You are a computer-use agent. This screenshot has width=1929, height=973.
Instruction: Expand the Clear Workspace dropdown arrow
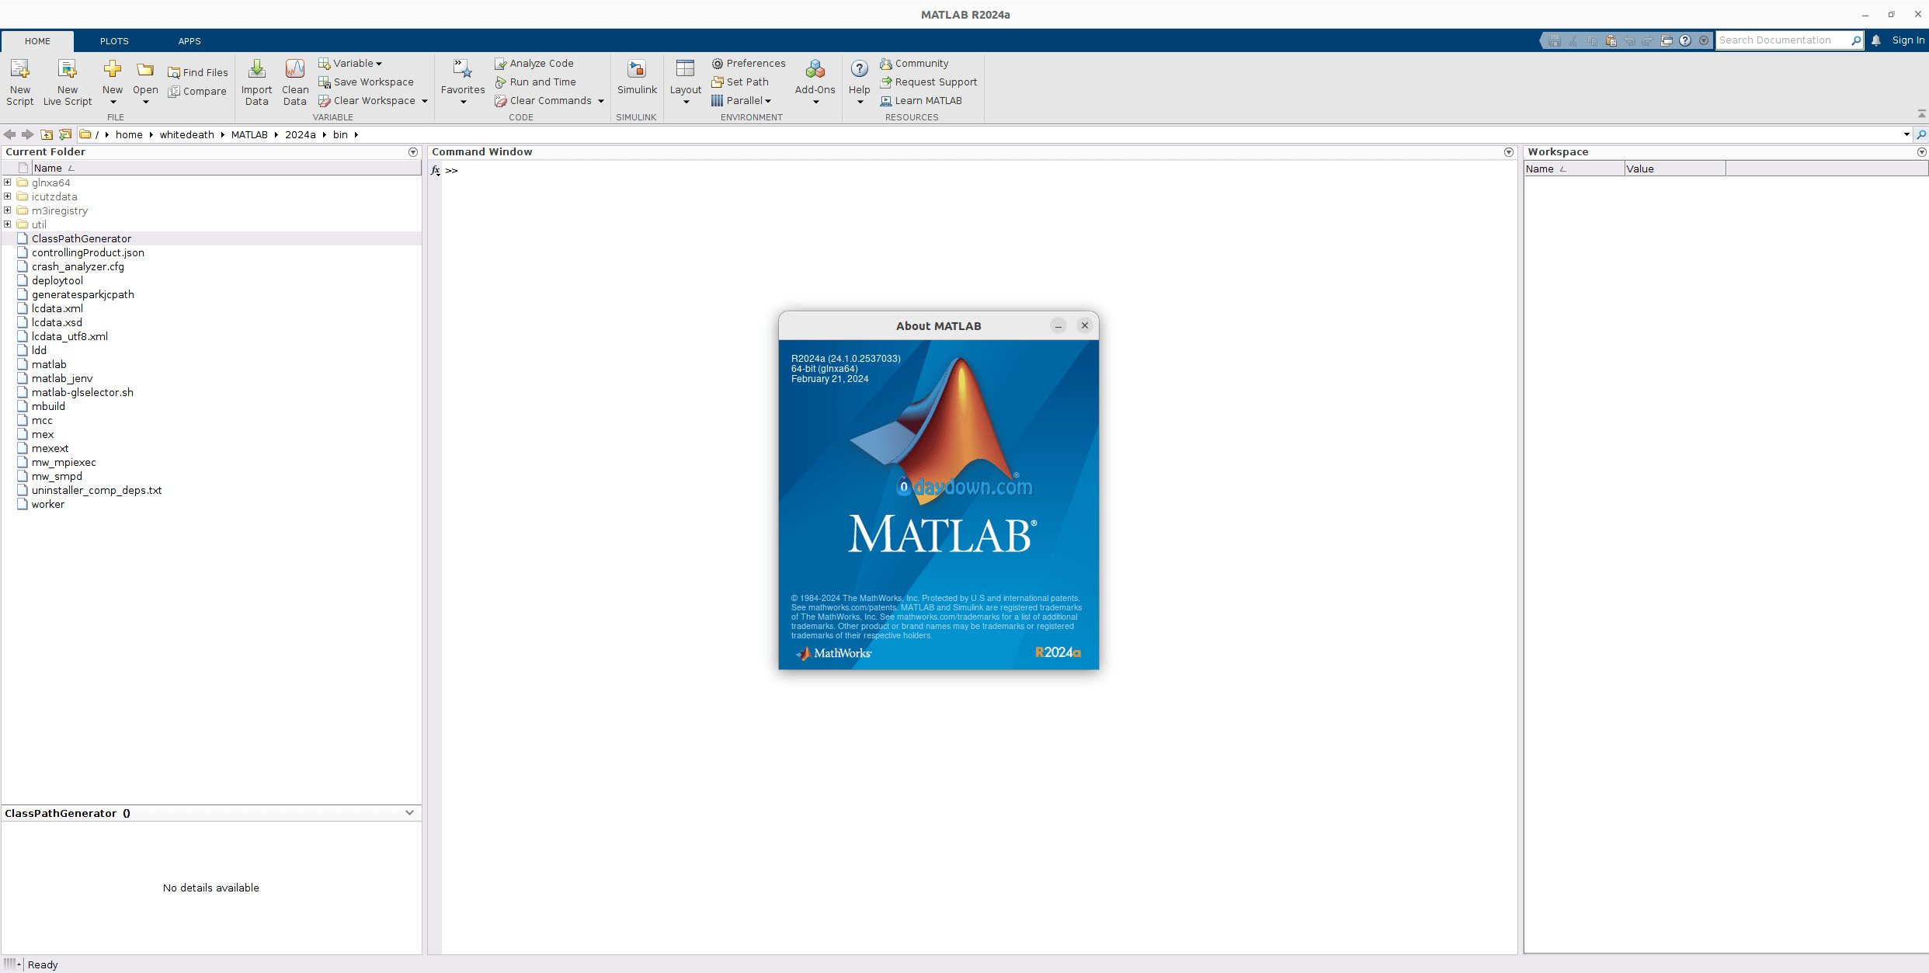point(425,101)
